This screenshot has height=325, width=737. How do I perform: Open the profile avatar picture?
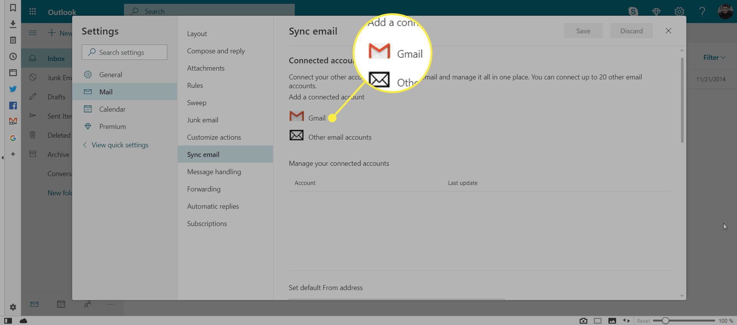(x=725, y=11)
